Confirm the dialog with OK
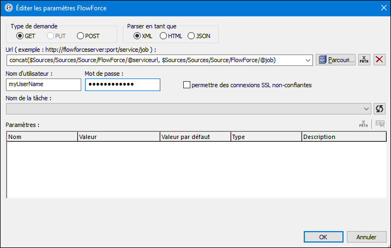 coord(323,237)
